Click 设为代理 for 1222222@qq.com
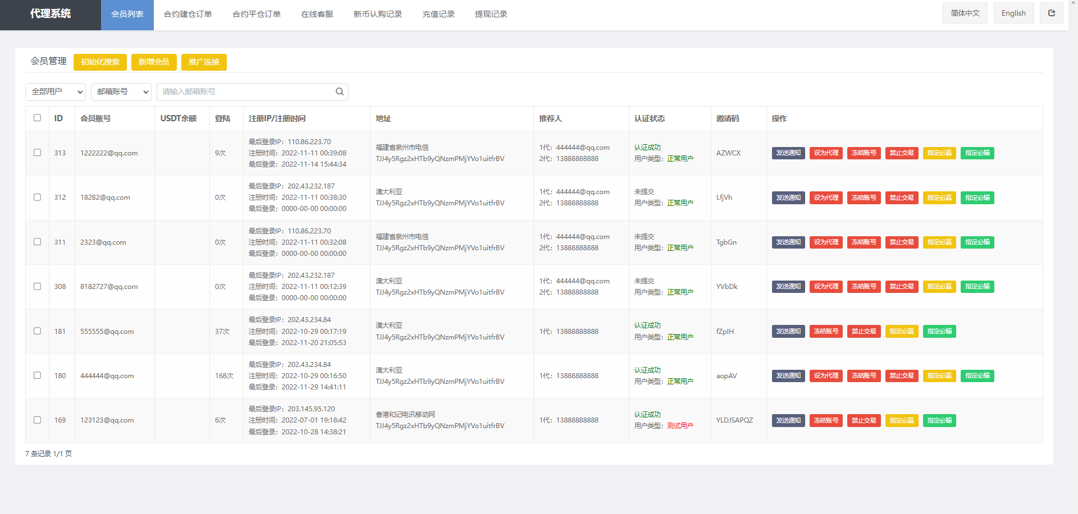The image size is (1078, 514). [x=826, y=153]
